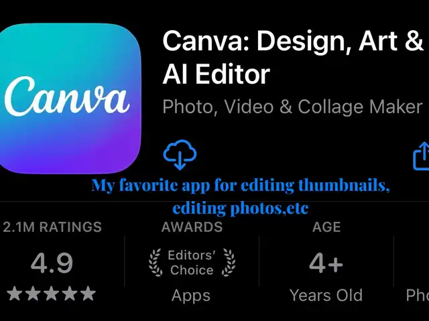Viewport: 429px width, 321px height.
Task: Tap the 4+ age rating
Action: click(326, 263)
